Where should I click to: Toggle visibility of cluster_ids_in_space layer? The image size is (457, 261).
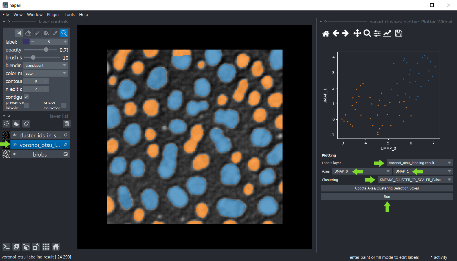click(15, 135)
